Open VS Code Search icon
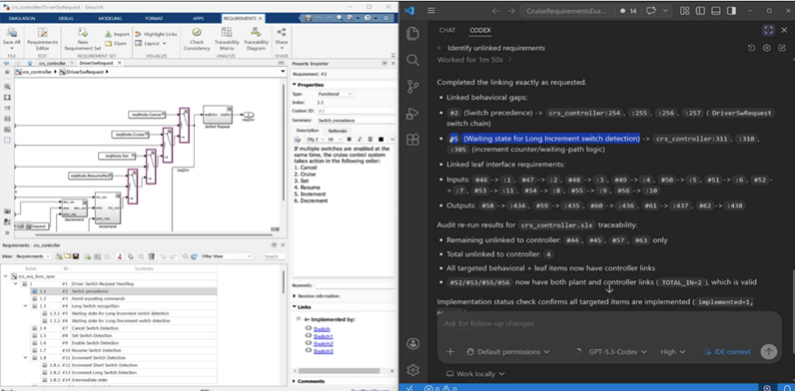This screenshot has height=391, width=795. click(x=413, y=60)
